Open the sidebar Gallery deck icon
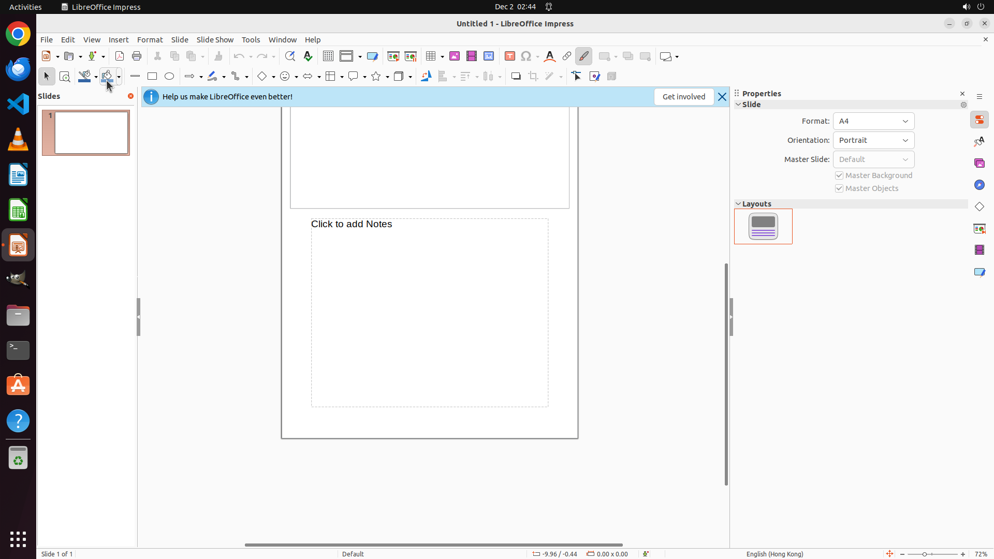The width and height of the screenshot is (994, 559). (x=980, y=164)
